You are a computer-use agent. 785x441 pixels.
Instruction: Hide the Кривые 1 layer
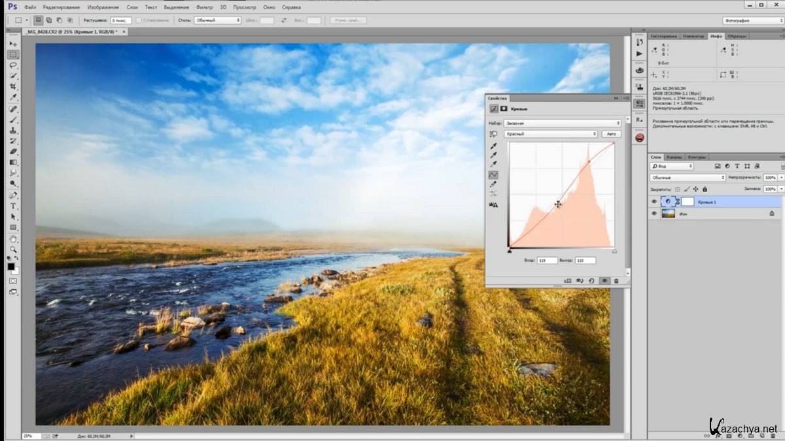pos(654,202)
